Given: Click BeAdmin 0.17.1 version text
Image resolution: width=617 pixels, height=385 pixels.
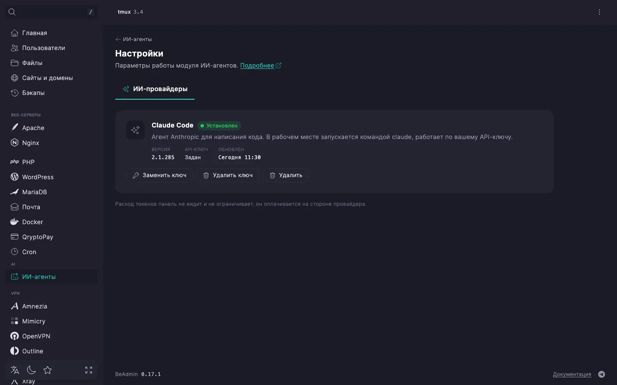Looking at the screenshot, I should (138, 374).
